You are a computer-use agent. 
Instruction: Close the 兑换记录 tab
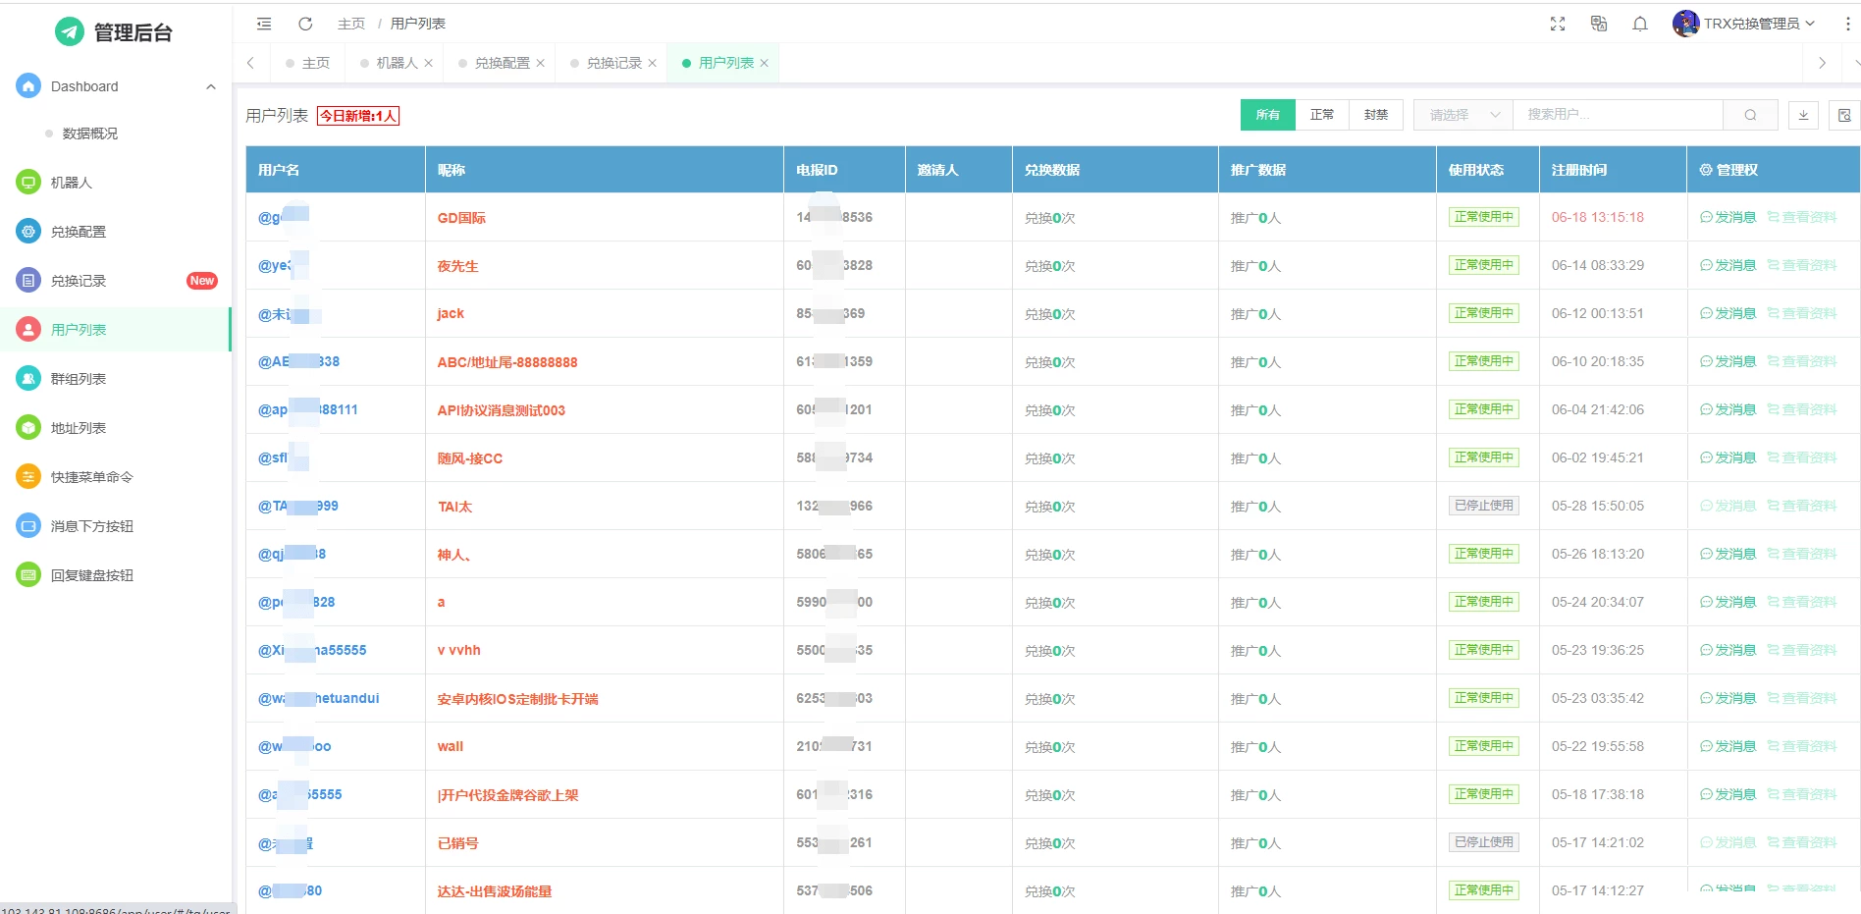[652, 63]
